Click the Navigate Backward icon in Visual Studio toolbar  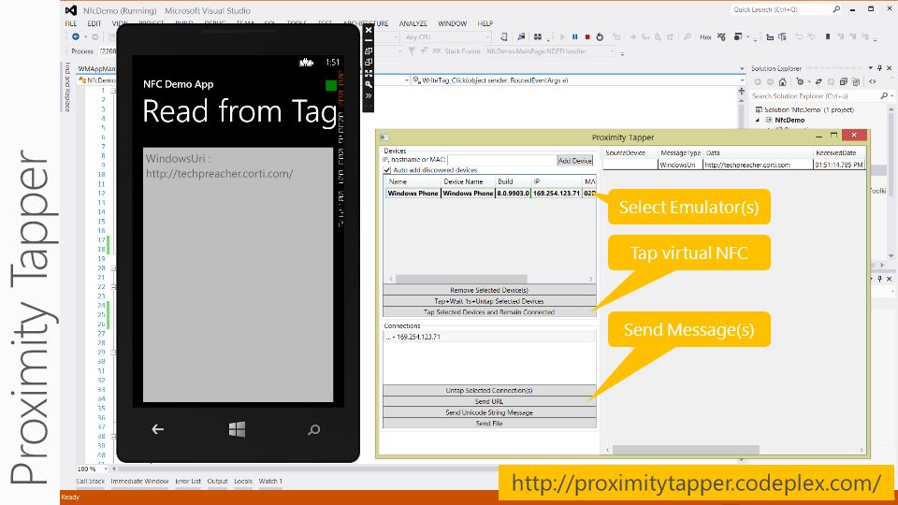76,37
